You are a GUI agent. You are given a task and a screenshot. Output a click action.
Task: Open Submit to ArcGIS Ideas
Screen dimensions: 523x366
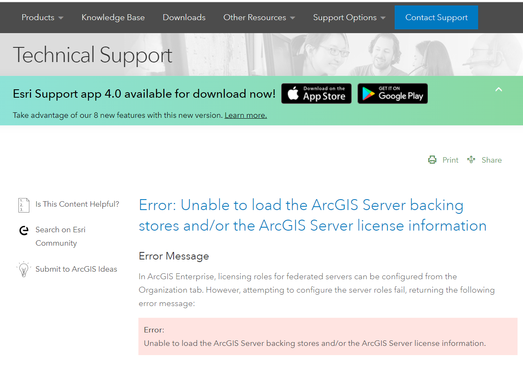point(76,269)
